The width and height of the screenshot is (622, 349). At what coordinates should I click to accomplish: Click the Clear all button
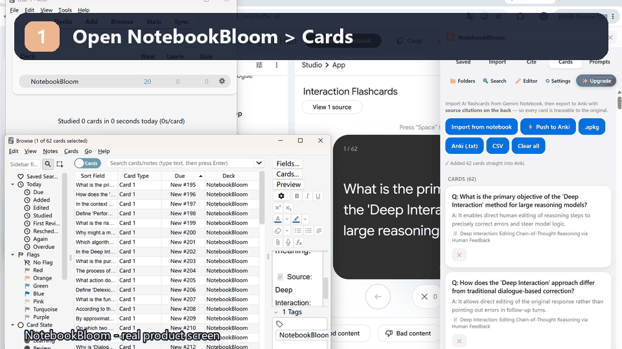coord(529,145)
